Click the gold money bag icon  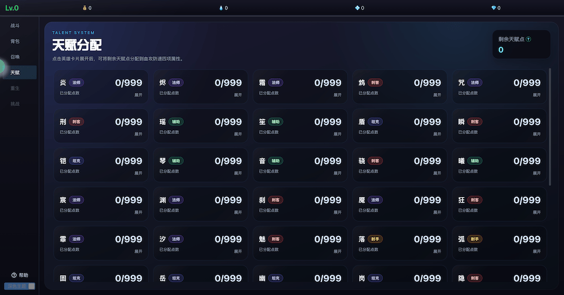pos(85,8)
